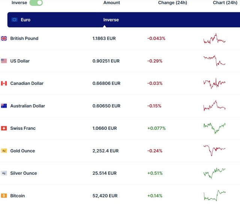
Task: Click the Silver Ounce Ag icon
Action: (x=4, y=173)
